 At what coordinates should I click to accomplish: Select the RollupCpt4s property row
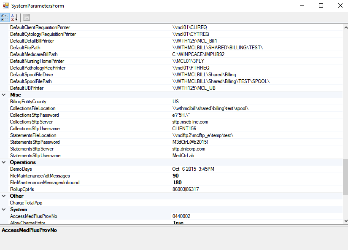tap(22, 189)
